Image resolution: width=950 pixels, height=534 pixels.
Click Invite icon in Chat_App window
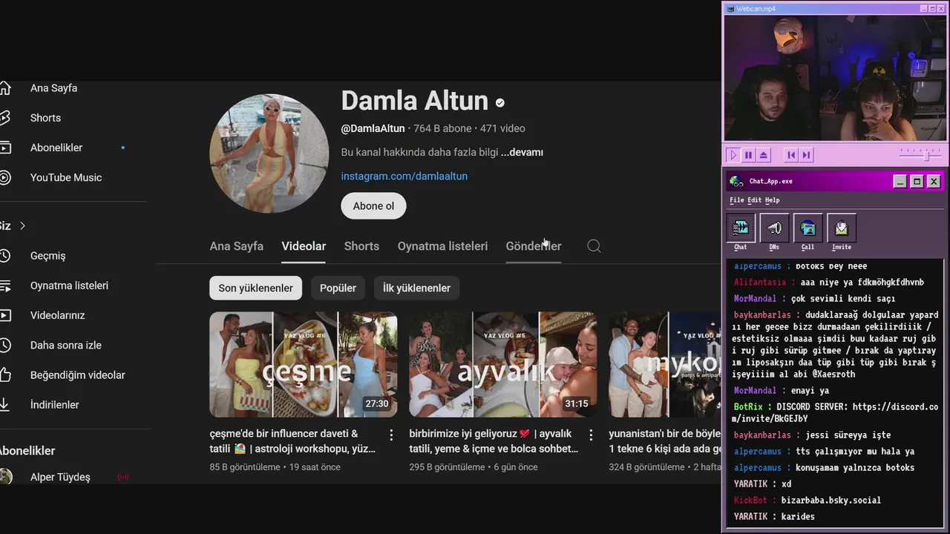click(841, 228)
